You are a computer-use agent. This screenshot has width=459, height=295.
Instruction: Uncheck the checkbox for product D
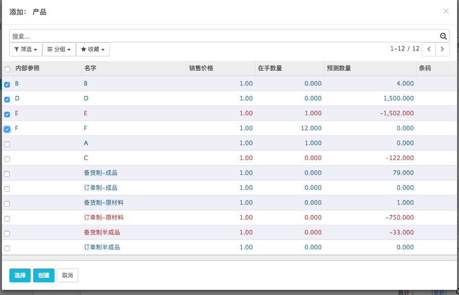point(7,99)
